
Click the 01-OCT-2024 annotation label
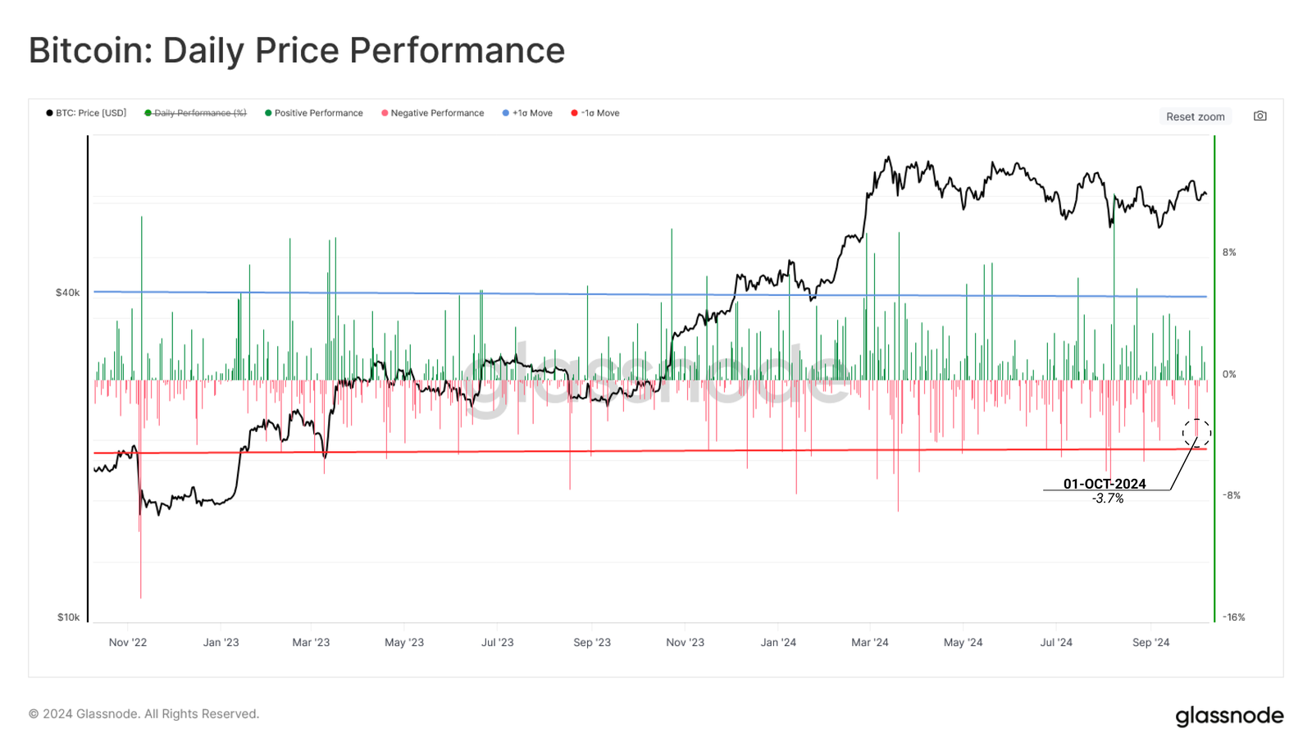pos(1104,484)
